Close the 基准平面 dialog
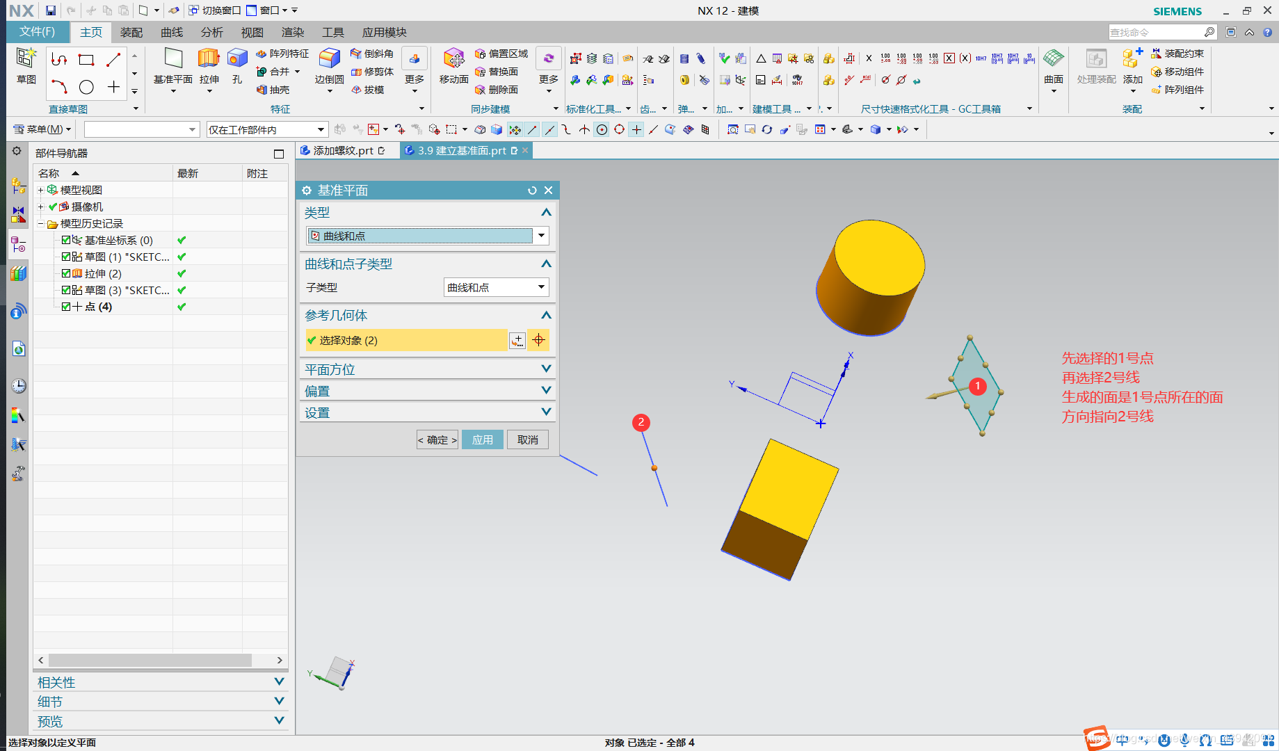The image size is (1279, 751). 548,191
